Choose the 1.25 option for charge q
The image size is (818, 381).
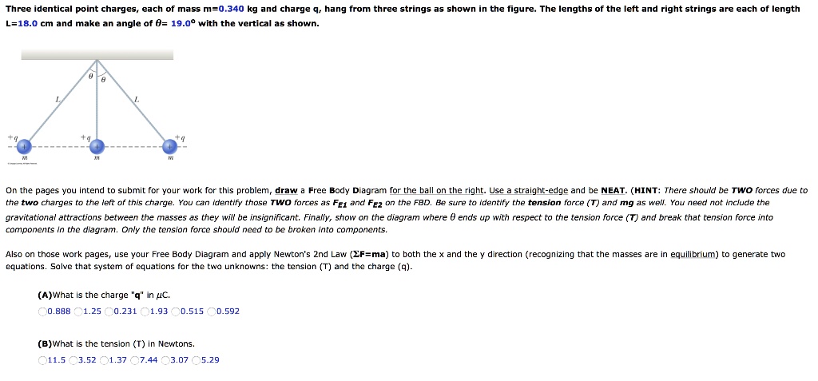pos(77,312)
